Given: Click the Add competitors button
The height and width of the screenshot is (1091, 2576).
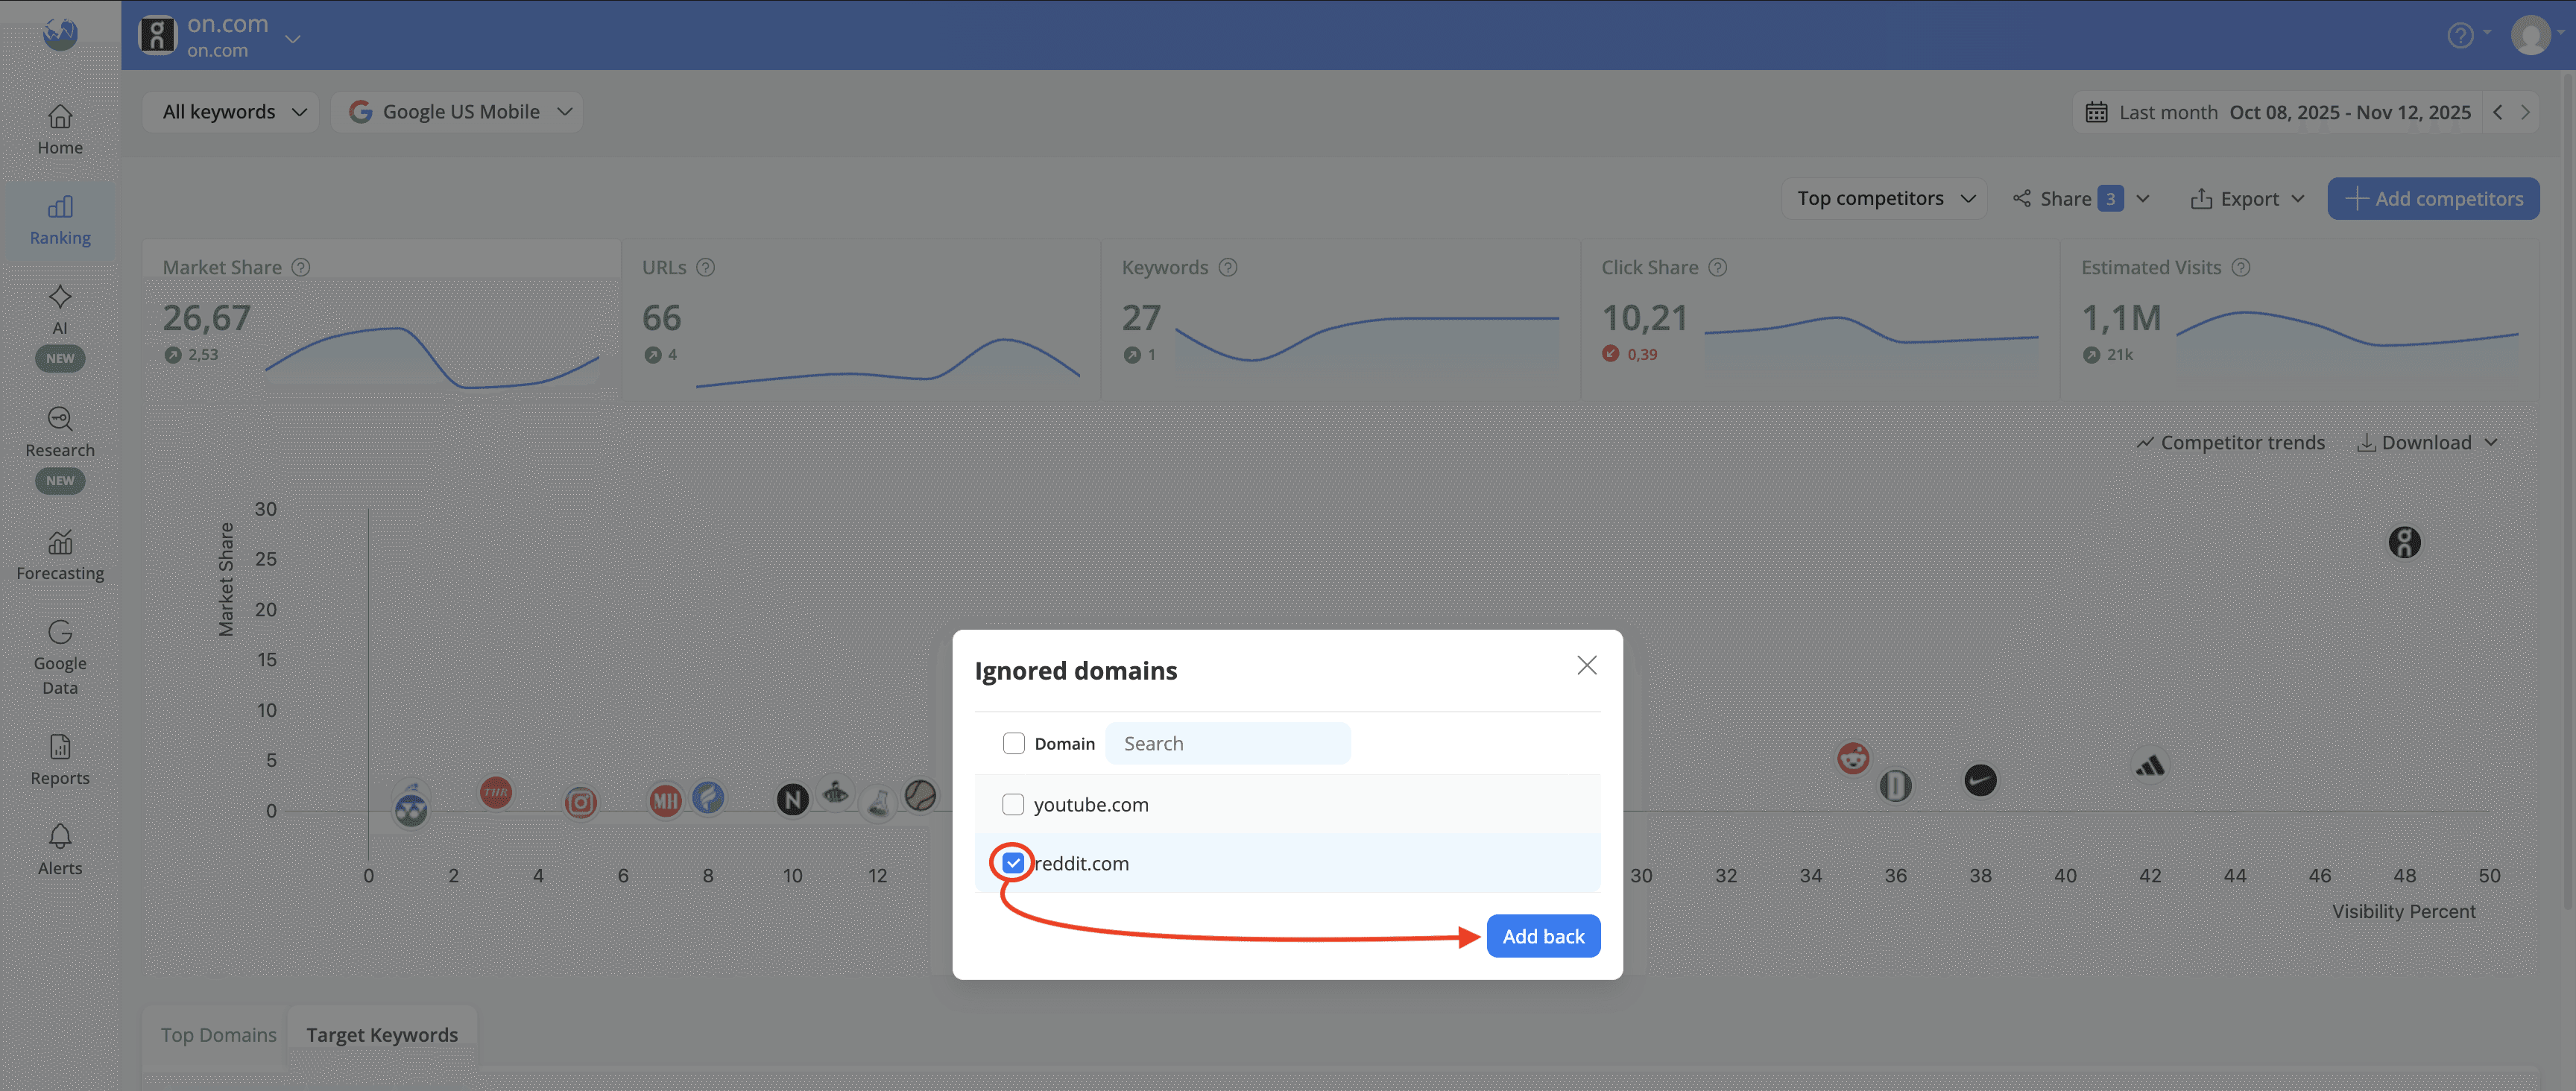Looking at the screenshot, I should pyautogui.click(x=2433, y=198).
